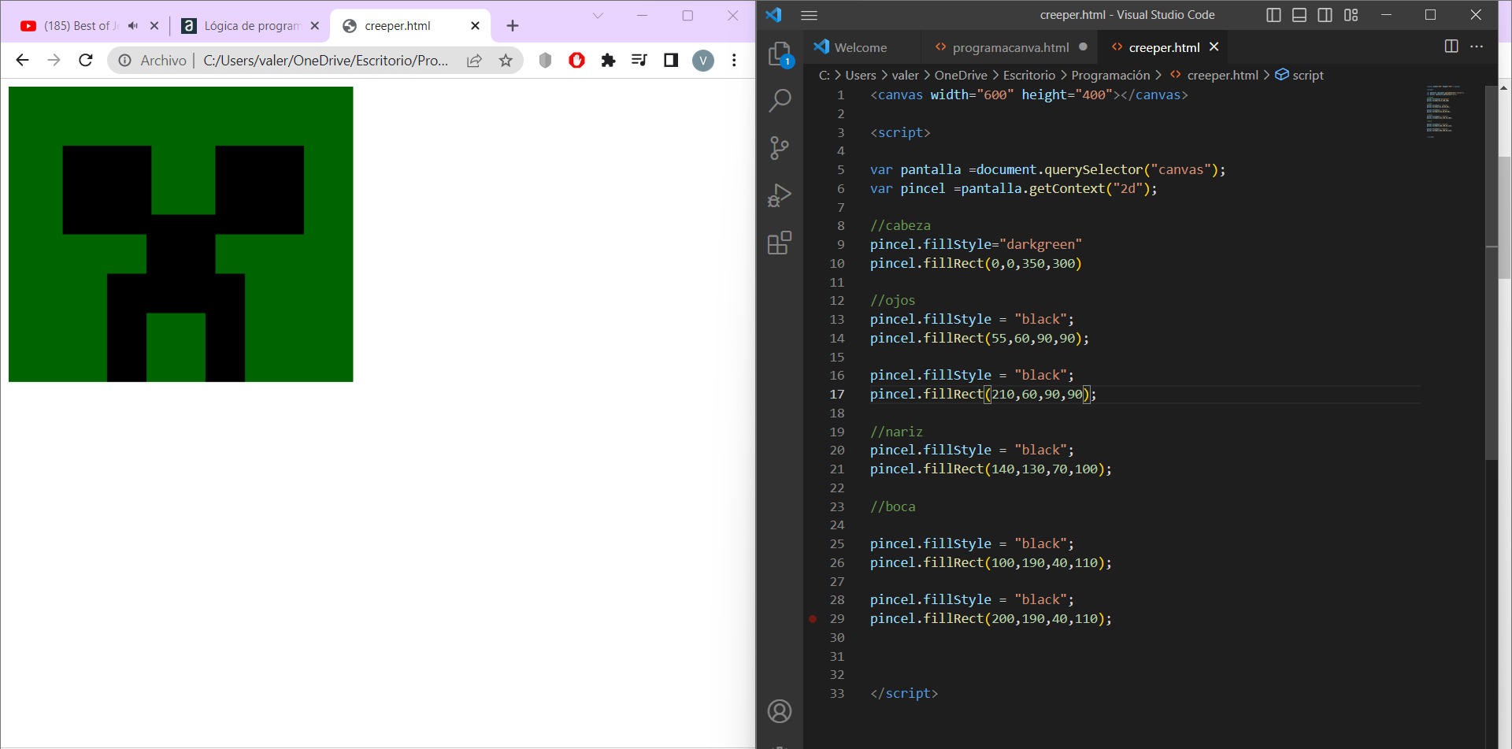The image size is (1512, 749).
Task: Click the valer breadcrumb segment
Action: coord(905,75)
